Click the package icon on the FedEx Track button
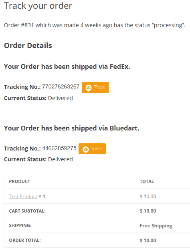Viewport: 190px width, 249px height. pyautogui.click(x=89, y=88)
